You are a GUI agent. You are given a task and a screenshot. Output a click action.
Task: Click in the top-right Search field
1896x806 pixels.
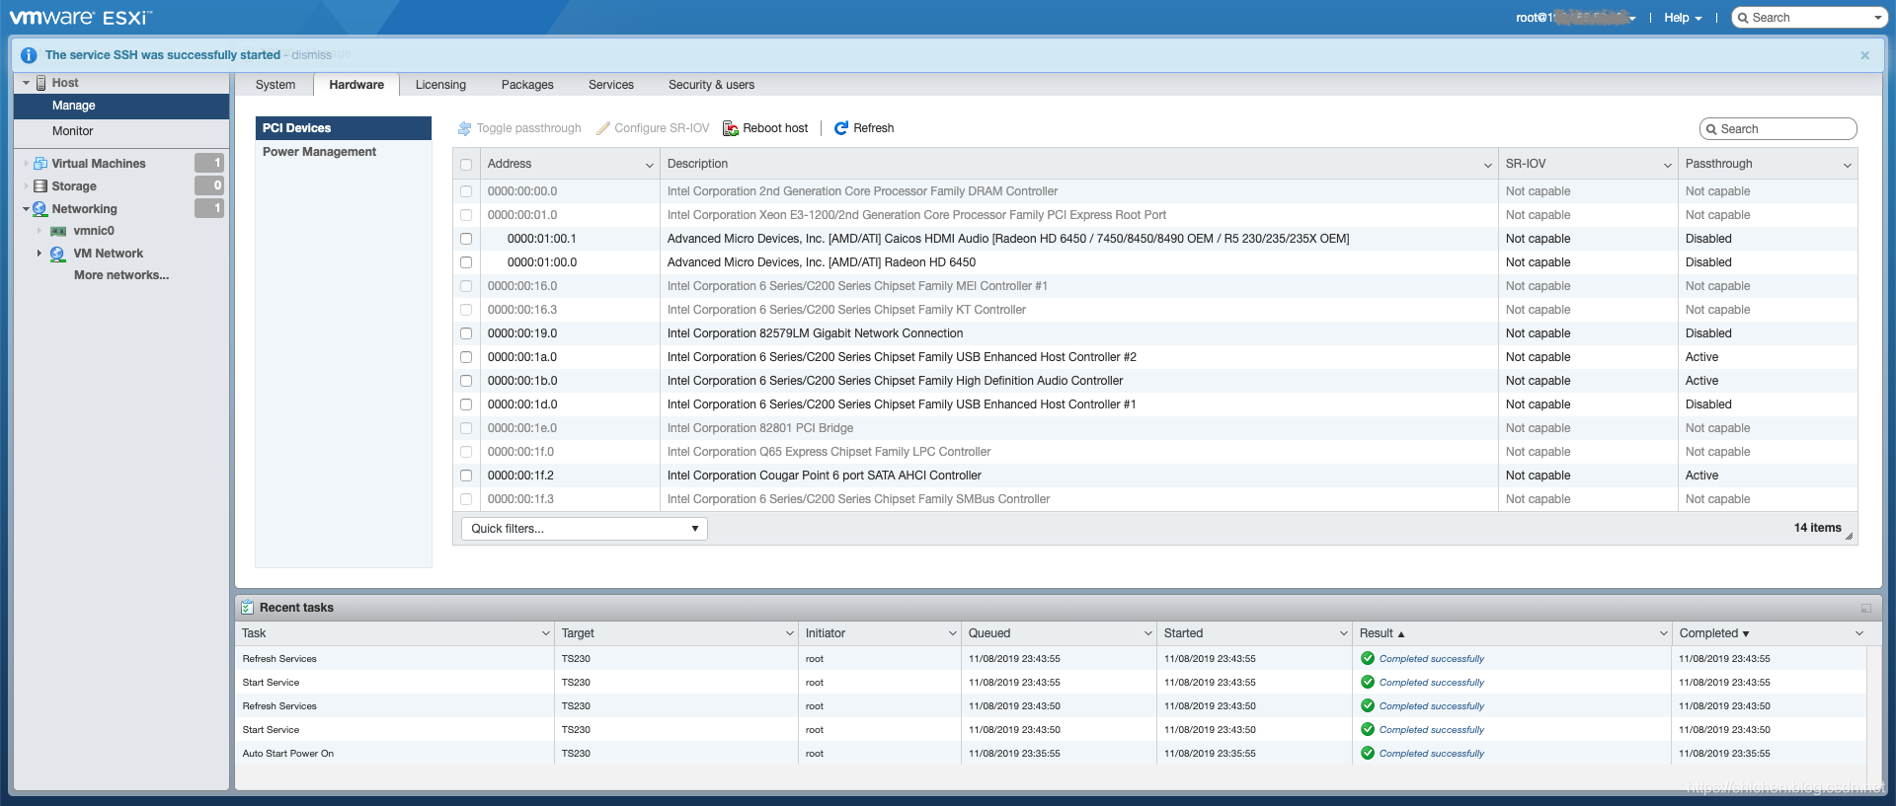point(1809,18)
